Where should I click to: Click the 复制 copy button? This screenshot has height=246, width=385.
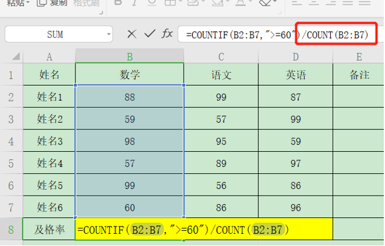coord(52,3)
